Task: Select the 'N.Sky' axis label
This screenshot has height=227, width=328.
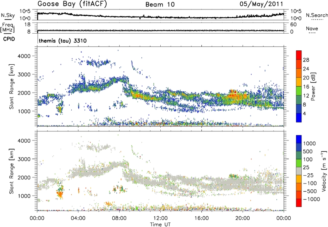Action: (x=8, y=15)
